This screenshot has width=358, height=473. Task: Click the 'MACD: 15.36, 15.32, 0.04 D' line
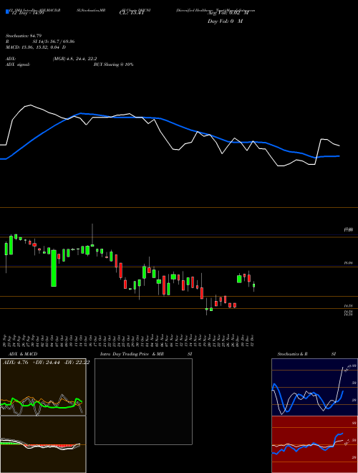click(36, 47)
